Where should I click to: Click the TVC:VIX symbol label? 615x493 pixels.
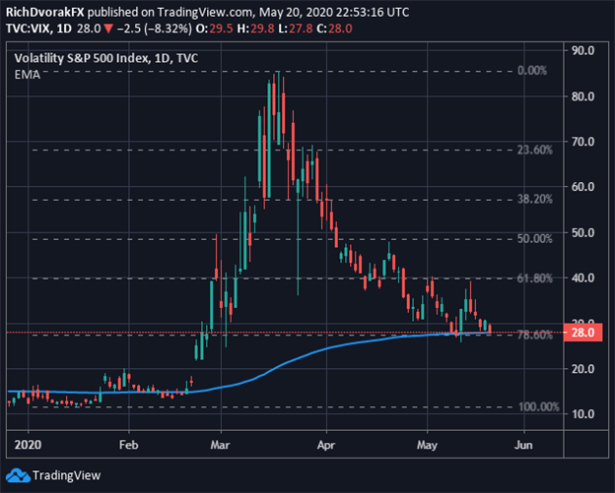[27, 29]
